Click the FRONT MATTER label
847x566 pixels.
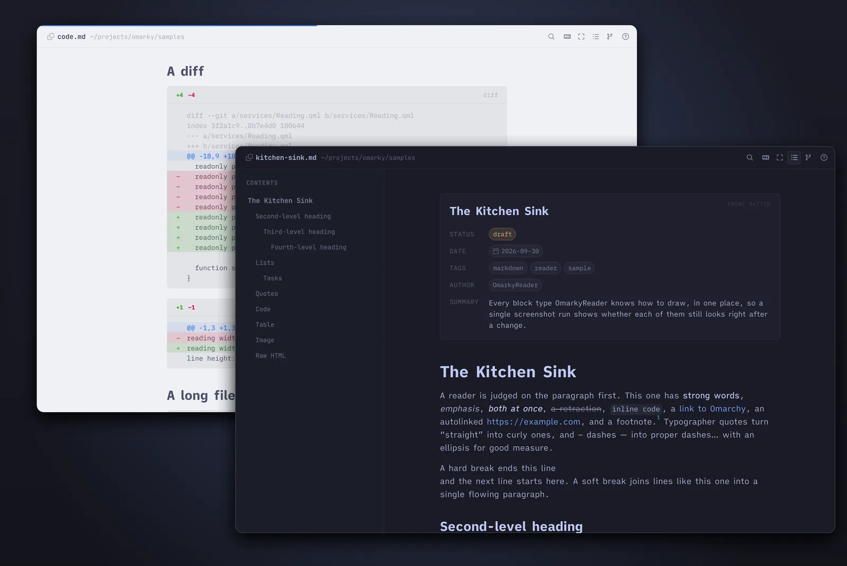(x=749, y=204)
